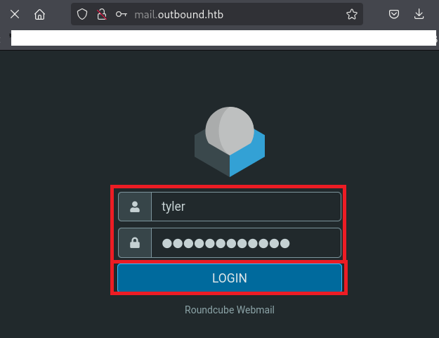439x338 pixels.
Task: Click the Roundcube Webmail footer text
Action: pos(229,310)
